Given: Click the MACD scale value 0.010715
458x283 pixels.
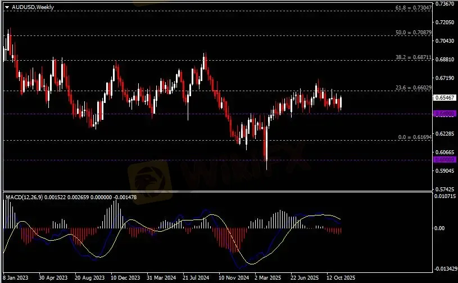Looking at the screenshot, I should pyautogui.click(x=445, y=197).
